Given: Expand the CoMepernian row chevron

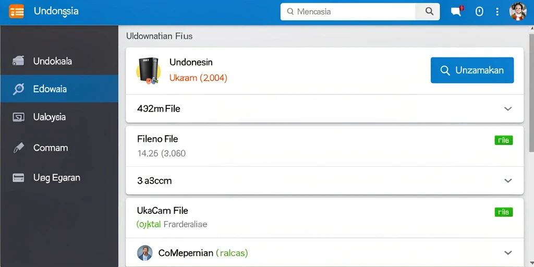Looking at the screenshot, I should point(508,253).
